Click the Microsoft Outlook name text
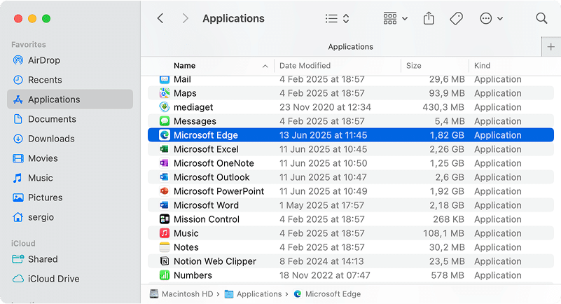 [x=212, y=177]
